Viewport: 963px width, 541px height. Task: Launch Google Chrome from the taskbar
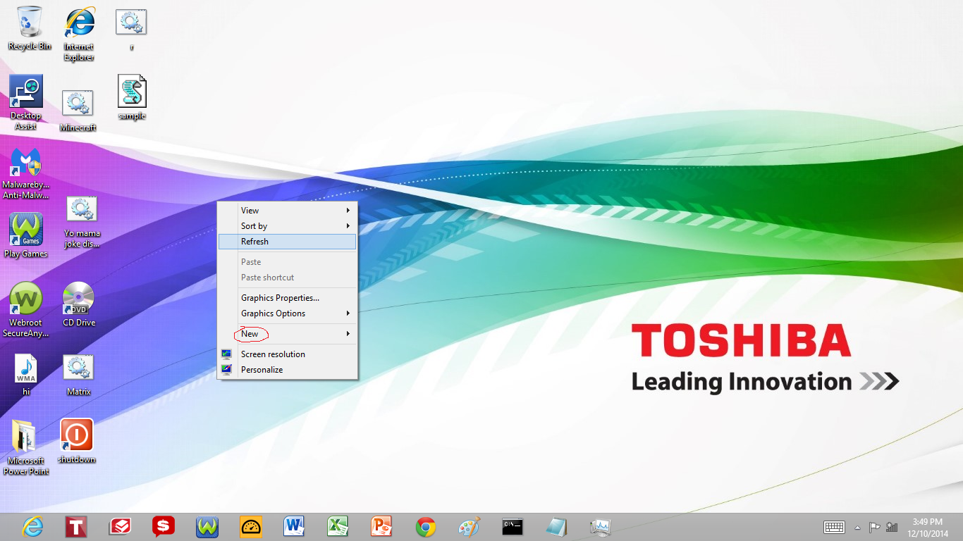tap(425, 526)
